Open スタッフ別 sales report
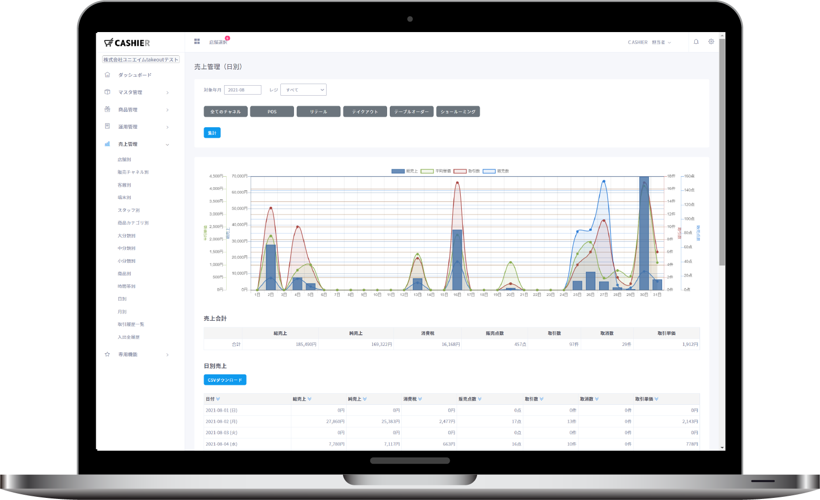Screen dimensions: 820x500 click(x=129, y=210)
